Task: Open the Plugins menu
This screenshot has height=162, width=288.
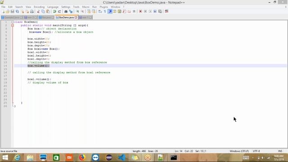Action: tap(104, 7)
